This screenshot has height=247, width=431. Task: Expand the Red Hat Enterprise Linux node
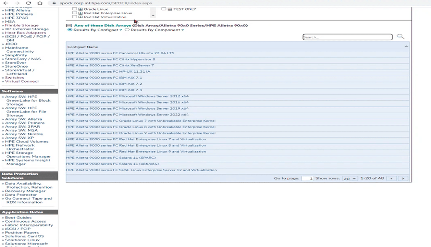click(80, 13)
